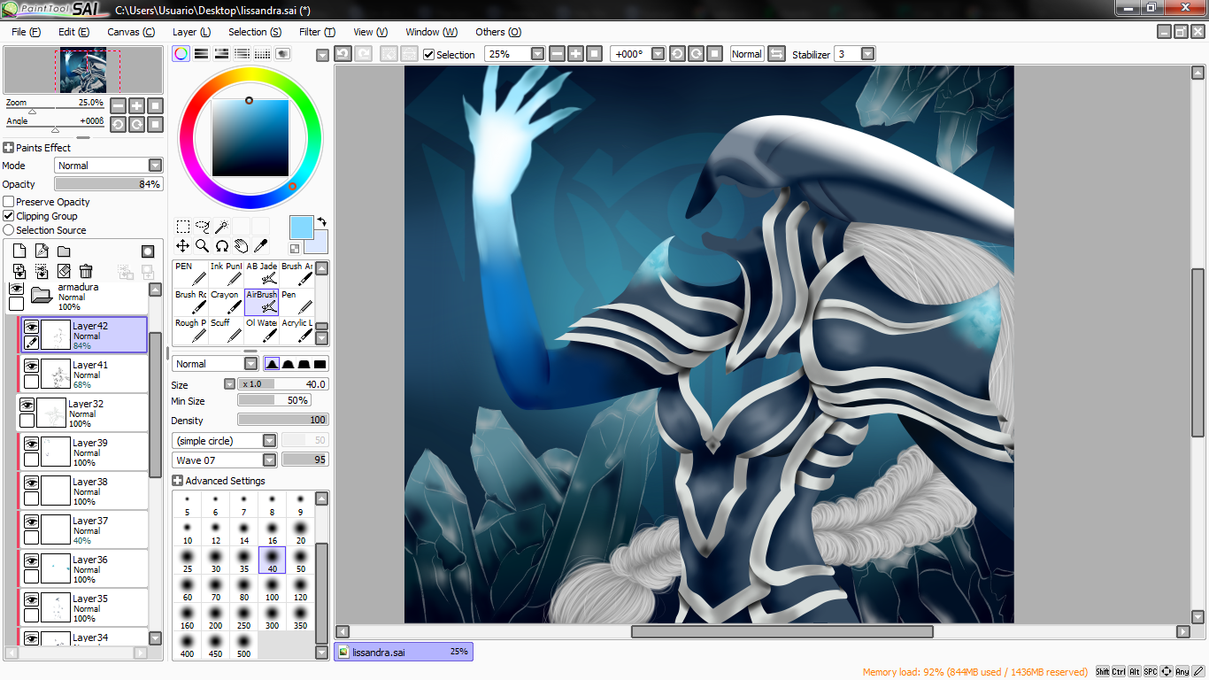This screenshot has width=1209, height=680.
Task: Click the lissandra.sai document tab
Action: 404,652
